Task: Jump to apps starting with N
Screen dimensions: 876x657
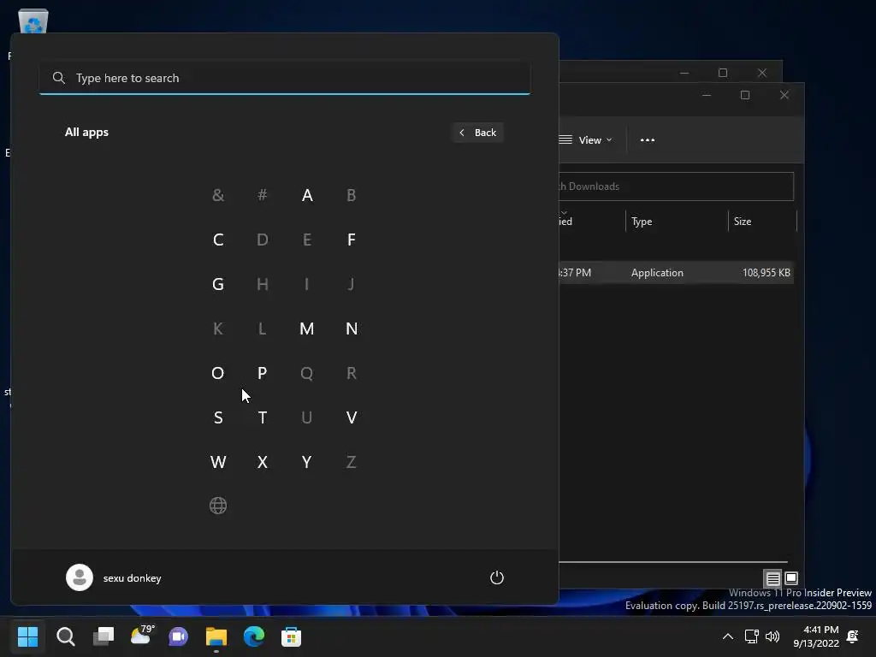Action: pyautogui.click(x=351, y=328)
